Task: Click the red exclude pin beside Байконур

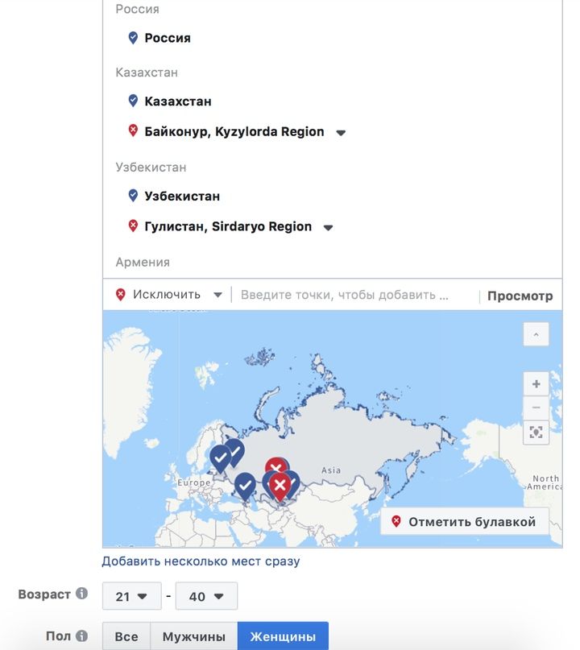Action: (x=133, y=130)
